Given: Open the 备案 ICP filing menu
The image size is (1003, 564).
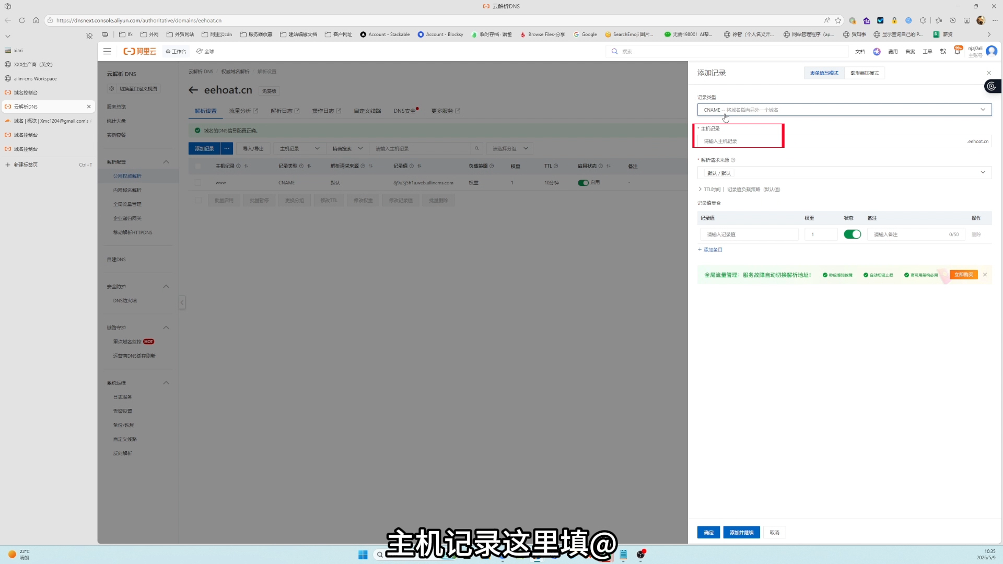Looking at the screenshot, I should (x=910, y=51).
